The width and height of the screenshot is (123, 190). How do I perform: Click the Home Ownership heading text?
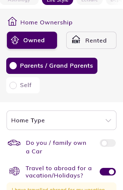46,22
